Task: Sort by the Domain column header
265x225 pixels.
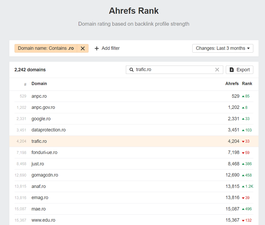Action: (x=39, y=83)
